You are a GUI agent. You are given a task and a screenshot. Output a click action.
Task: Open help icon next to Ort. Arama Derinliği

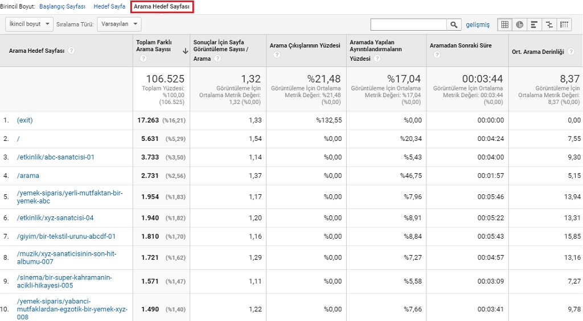[570, 52]
